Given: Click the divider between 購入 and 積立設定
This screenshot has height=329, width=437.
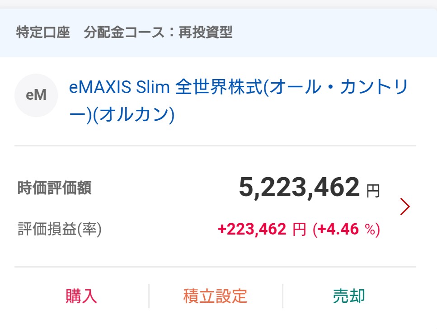Looking at the screenshot, I should (x=149, y=296).
